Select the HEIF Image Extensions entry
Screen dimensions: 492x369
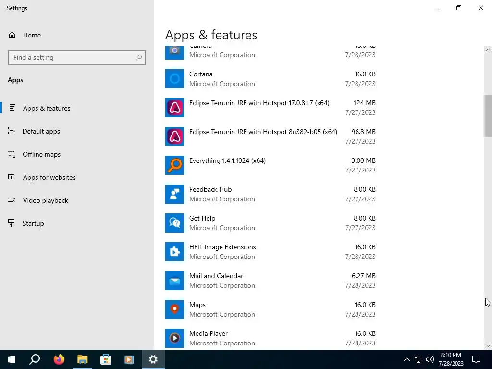click(222, 247)
